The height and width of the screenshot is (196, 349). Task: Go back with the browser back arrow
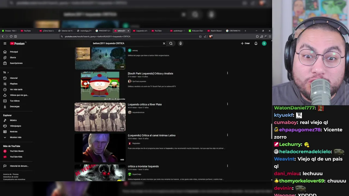click(3, 36)
